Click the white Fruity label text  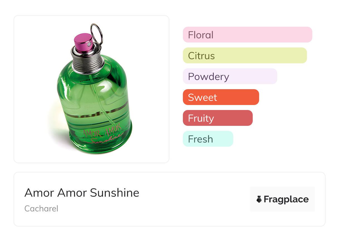(201, 118)
